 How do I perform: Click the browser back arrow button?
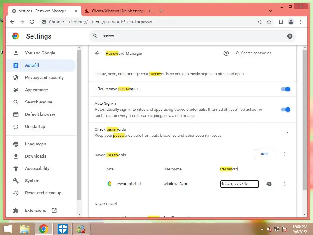tap(12, 22)
